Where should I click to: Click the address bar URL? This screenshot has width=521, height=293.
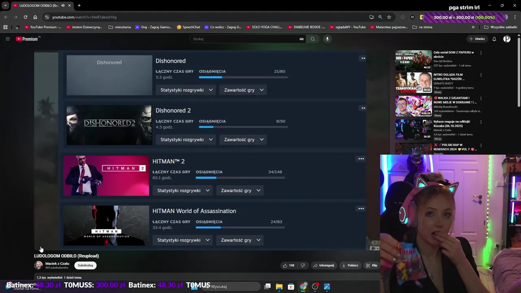(x=84, y=17)
